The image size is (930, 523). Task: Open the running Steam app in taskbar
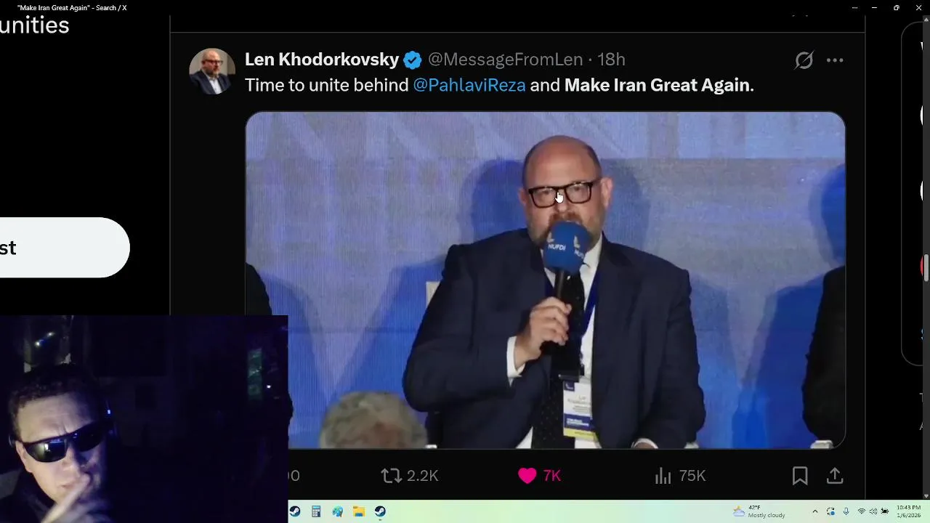coord(380,511)
